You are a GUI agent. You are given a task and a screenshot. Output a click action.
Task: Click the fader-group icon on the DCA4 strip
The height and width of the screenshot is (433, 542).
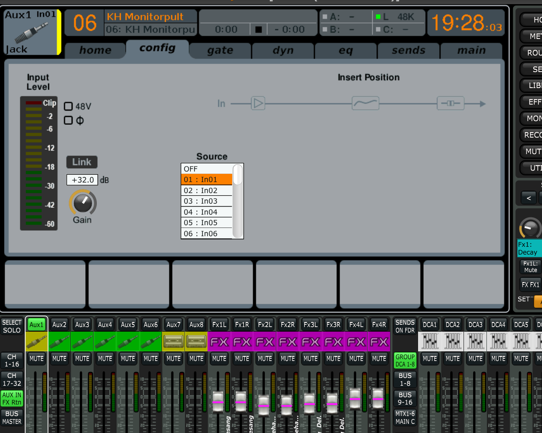coord(498,341)
